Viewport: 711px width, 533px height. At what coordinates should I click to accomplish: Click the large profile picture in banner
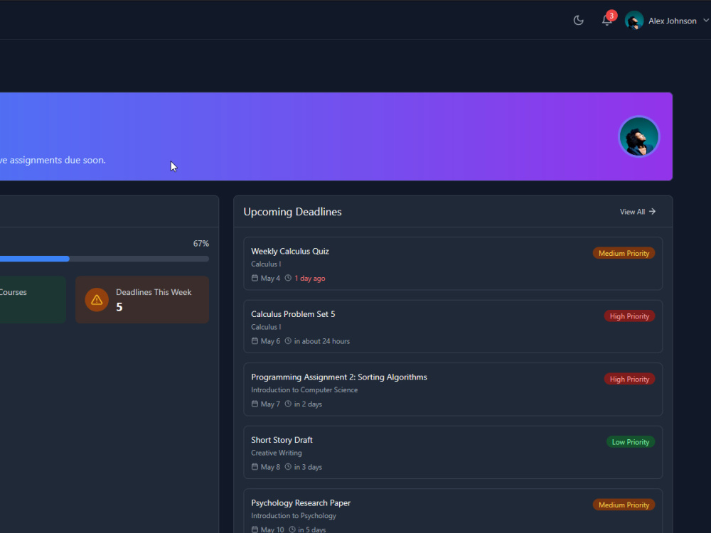pyautogui.click(x=639, y=136)
